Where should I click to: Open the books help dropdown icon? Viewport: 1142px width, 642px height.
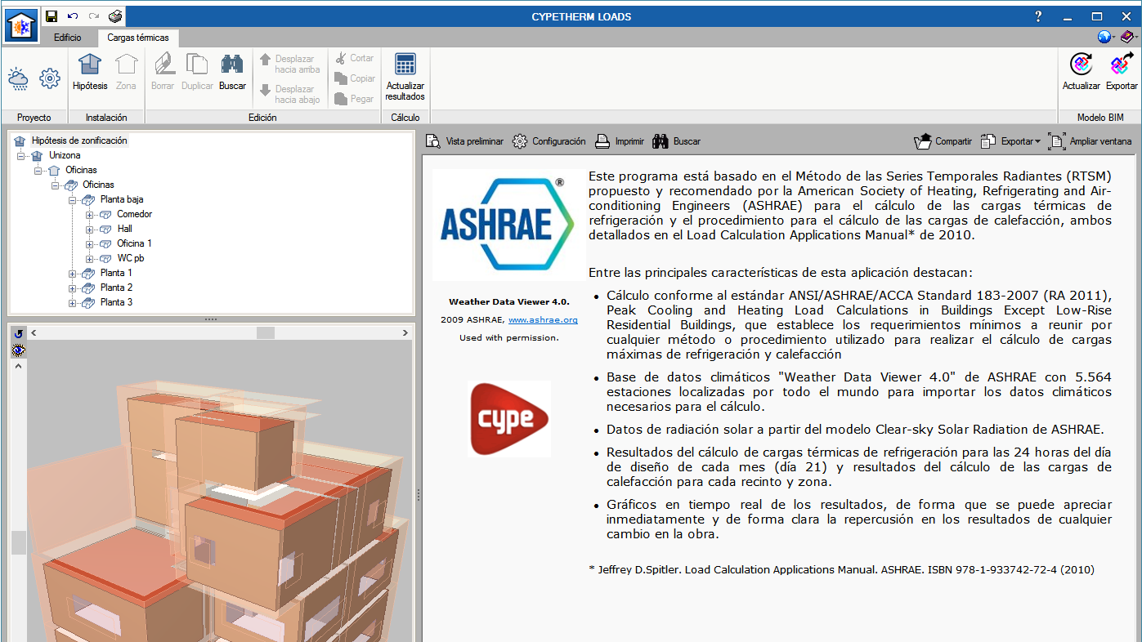(1129, 37)
